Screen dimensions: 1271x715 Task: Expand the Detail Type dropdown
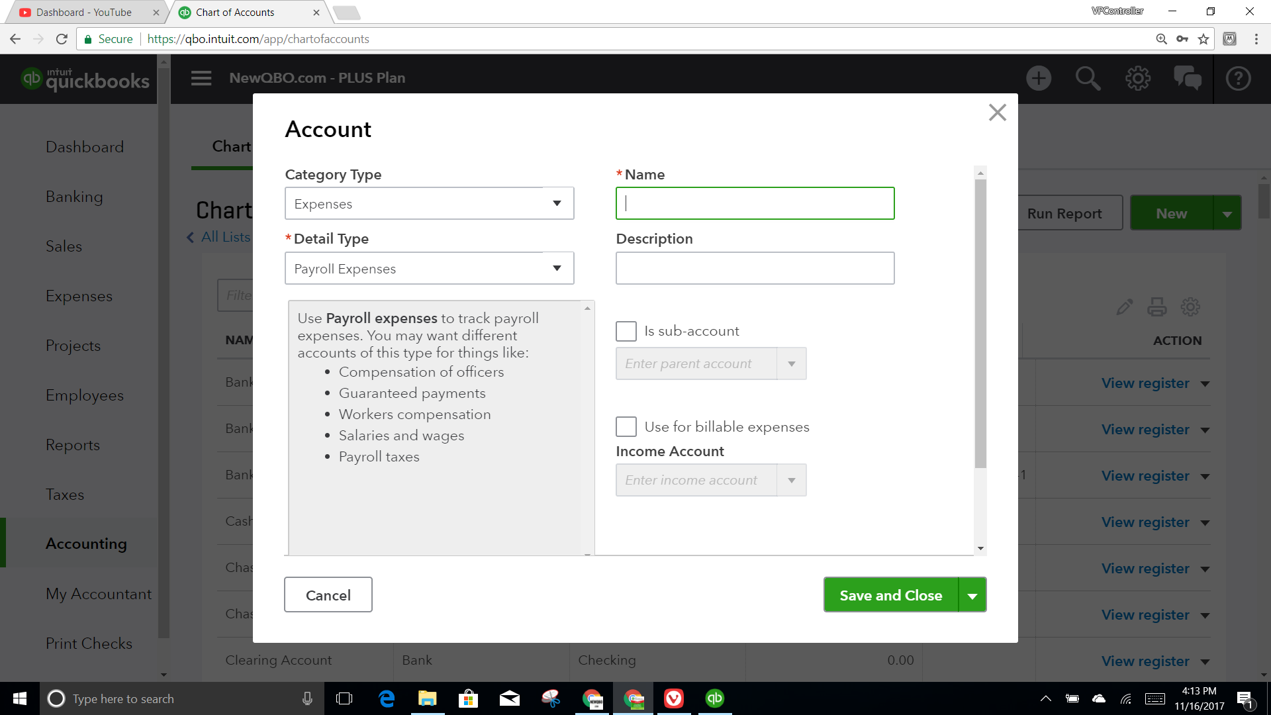pyautogui.click(x=429, y=268)
